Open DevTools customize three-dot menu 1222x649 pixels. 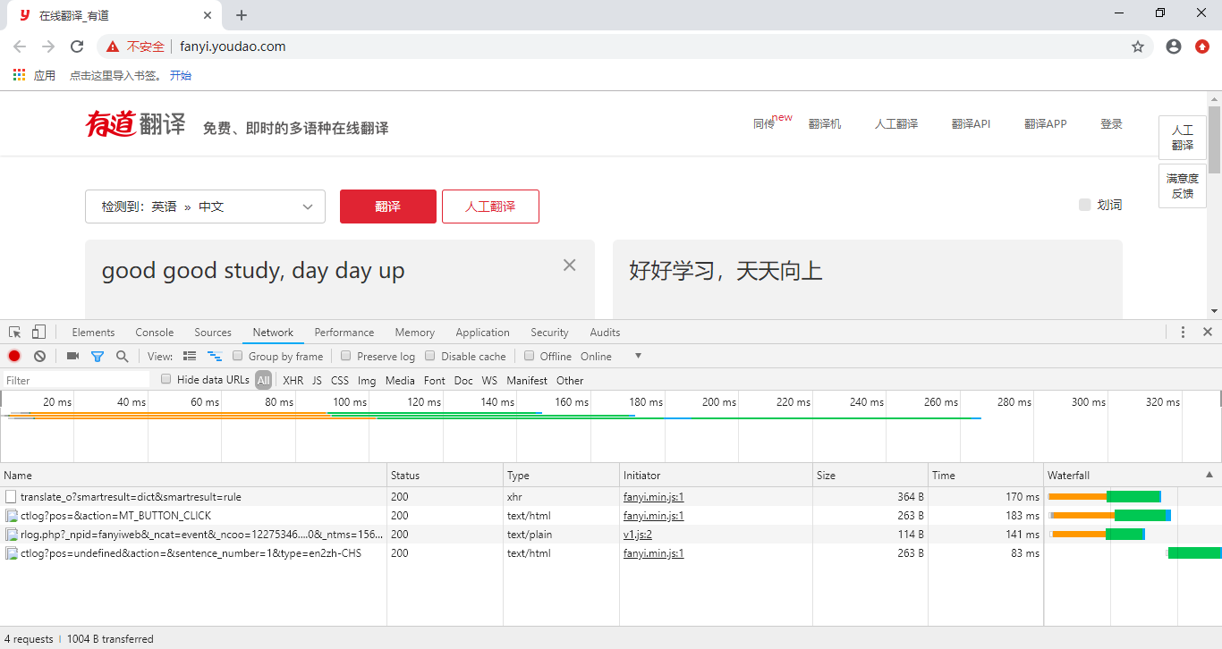(x=1183, y=332)
